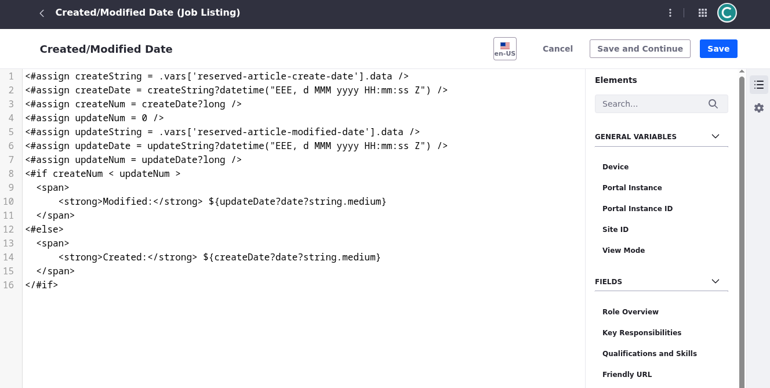
Task: Insert the Site ID variable
Action: pyautogui.click(x=615, y=230)
